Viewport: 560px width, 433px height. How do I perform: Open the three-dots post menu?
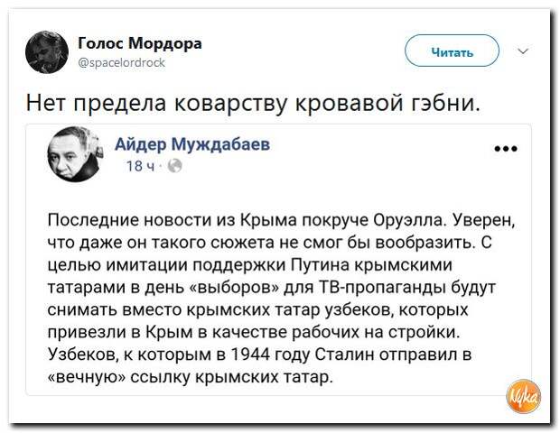506,149
